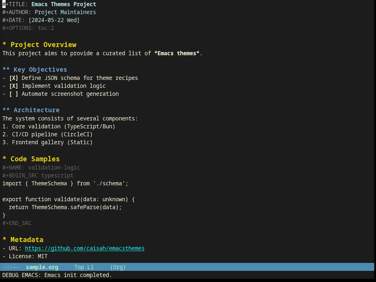
Task: Collapse the 'Metadata' heading star
Action: (x=4, y=240)
